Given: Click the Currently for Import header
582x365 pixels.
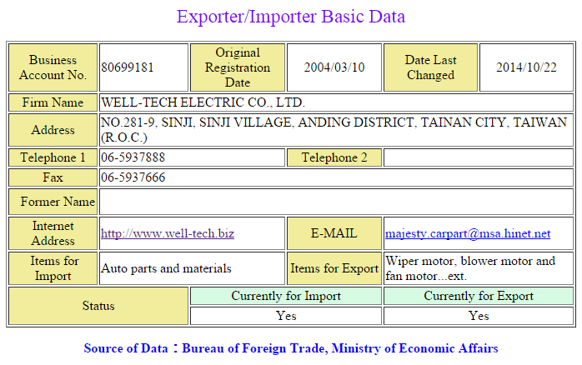Looking at the screenshot, I should coord(286,296).
